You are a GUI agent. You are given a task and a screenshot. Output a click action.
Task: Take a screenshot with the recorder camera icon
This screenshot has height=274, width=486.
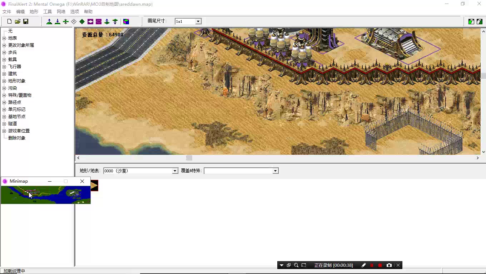pos(389,265)
